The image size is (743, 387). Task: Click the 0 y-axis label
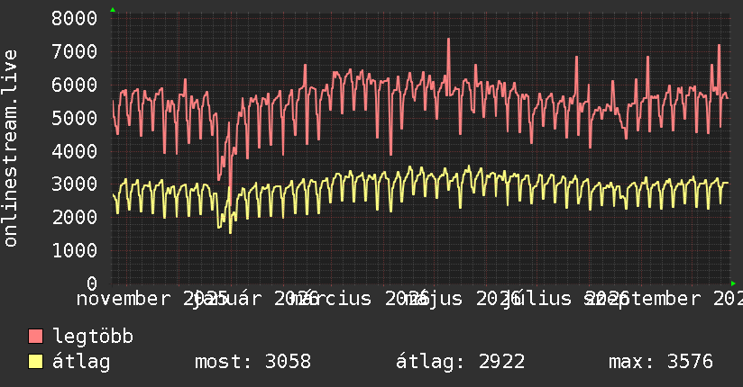(92, 283)
